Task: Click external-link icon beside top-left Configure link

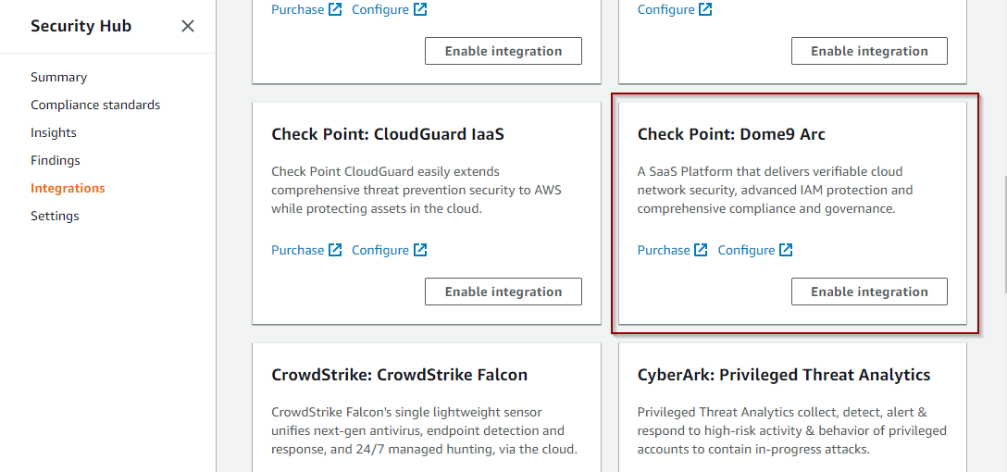Action: coord(420,9)
